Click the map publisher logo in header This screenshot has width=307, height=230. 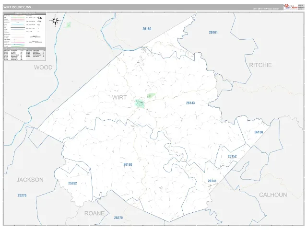[291, 7]
